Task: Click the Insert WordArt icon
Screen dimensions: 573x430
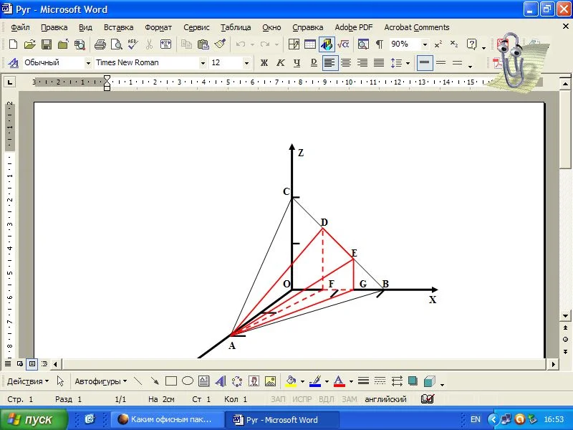Action: point(221,381)
